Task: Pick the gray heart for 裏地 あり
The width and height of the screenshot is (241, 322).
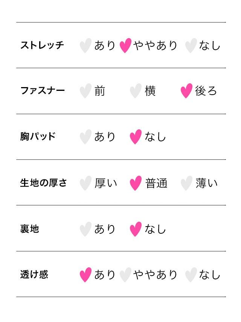Action: 85,229
